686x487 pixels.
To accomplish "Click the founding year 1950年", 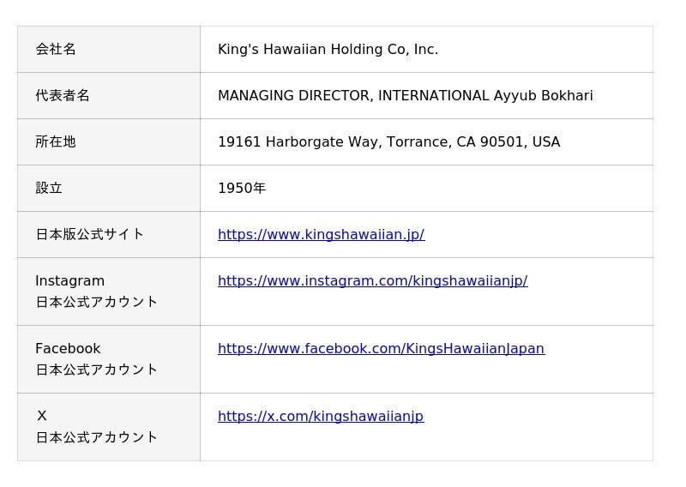I will tap(242, 189).
